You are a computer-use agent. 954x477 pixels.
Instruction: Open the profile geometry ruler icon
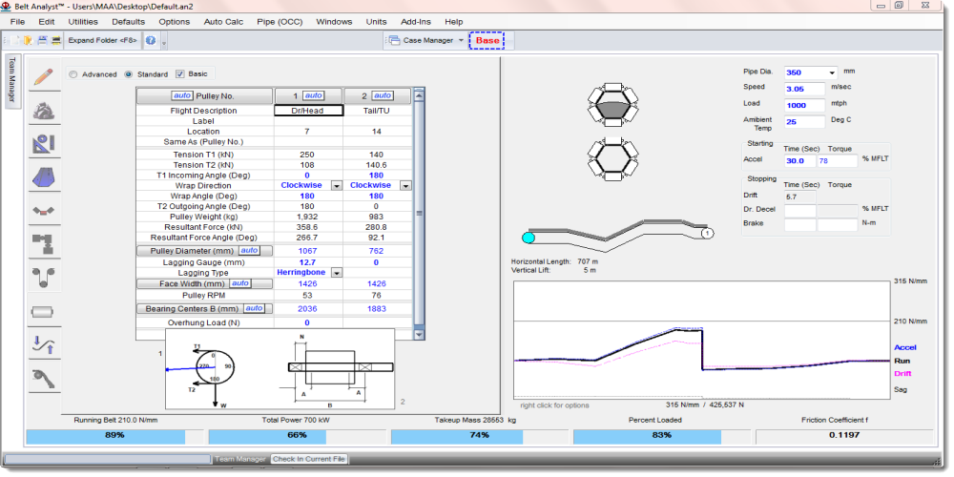[x=44, y=144]
